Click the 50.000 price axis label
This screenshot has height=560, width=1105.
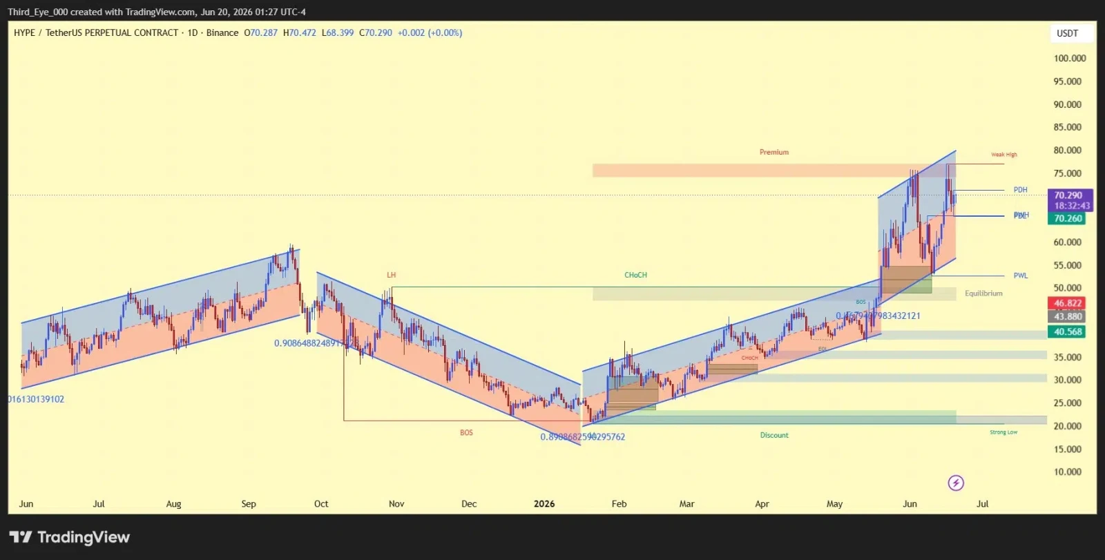click(1067, 288)
